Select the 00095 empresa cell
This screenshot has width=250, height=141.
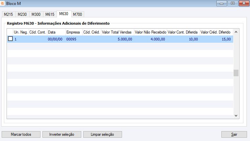pyautogui.click(x=71, y=39)
